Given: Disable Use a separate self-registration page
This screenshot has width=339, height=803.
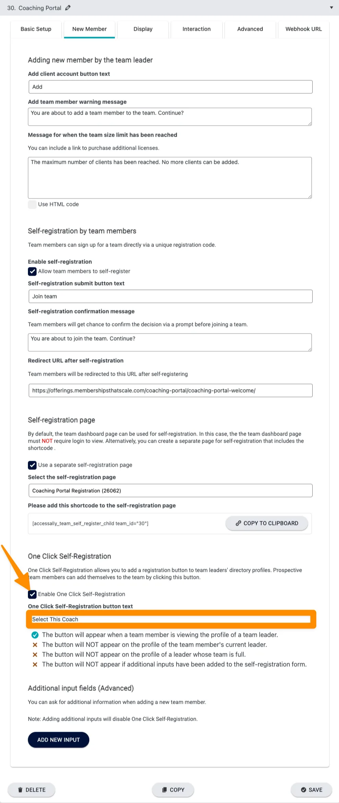Looking at the screenshot, I should 32,465.
